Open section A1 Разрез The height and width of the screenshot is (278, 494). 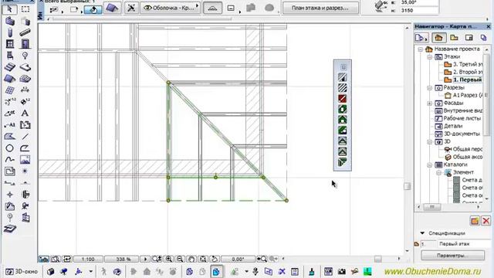coord(464,95)
